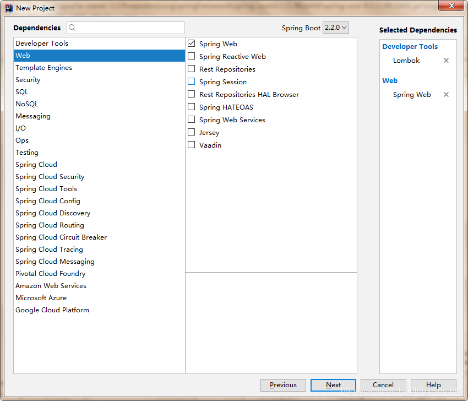Select the Messaging category
Image resolution: width=468 pixels, height=401 pixels.
pos(99,116)
